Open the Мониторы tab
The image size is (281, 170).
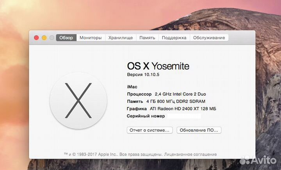(x=91, y=38)
